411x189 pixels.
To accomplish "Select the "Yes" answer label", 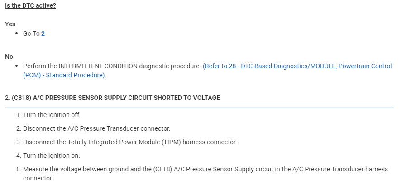I will [10, 24].
